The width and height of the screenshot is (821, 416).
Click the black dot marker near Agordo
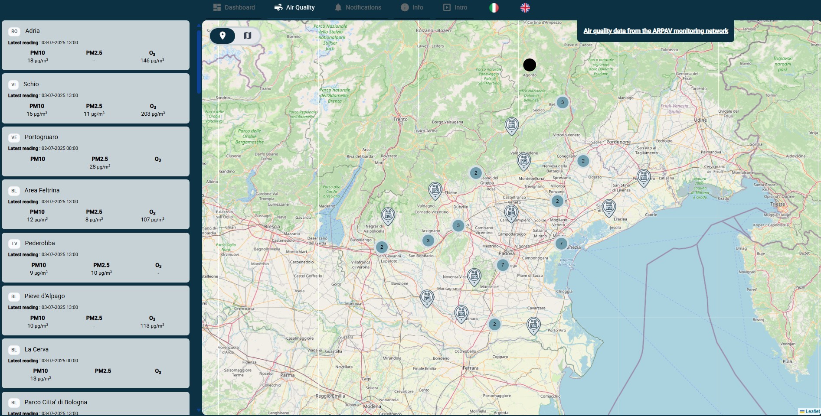pos(530,65)
